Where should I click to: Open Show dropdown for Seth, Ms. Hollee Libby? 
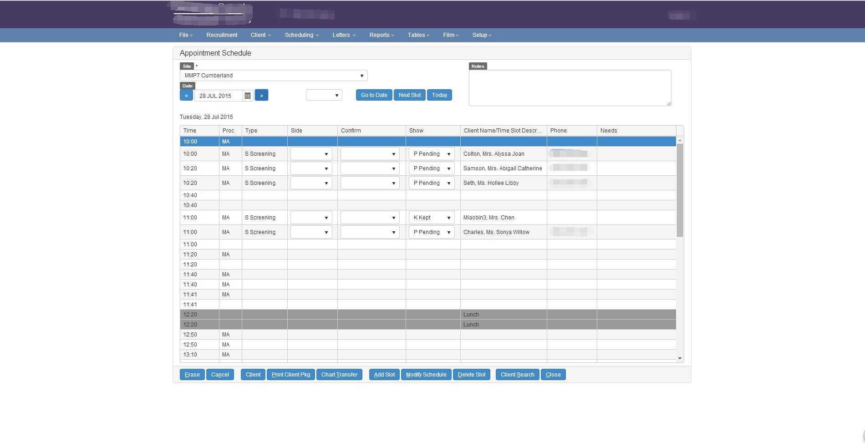pyautogui.click(x=432, y=183)
